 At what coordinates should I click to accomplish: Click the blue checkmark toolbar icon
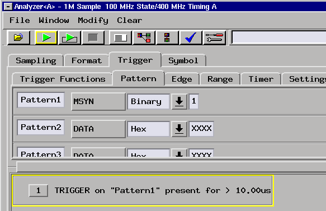point(191,37)
